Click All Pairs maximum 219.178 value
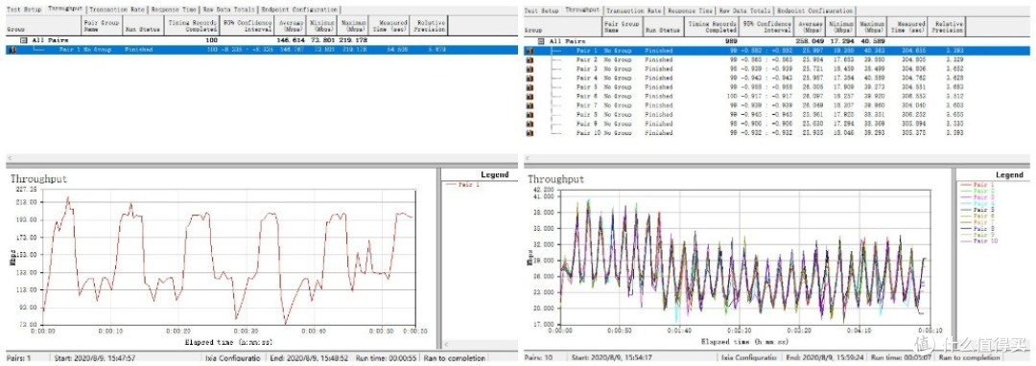1036x366 pixels. pyautogui.click(x=354, y=40)
